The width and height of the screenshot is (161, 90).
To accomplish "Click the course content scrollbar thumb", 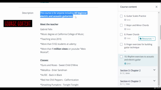I will coord(159,66).
